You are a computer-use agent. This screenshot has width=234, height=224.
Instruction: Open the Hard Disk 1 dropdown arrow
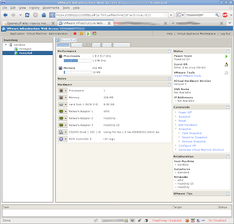(66, 105)
